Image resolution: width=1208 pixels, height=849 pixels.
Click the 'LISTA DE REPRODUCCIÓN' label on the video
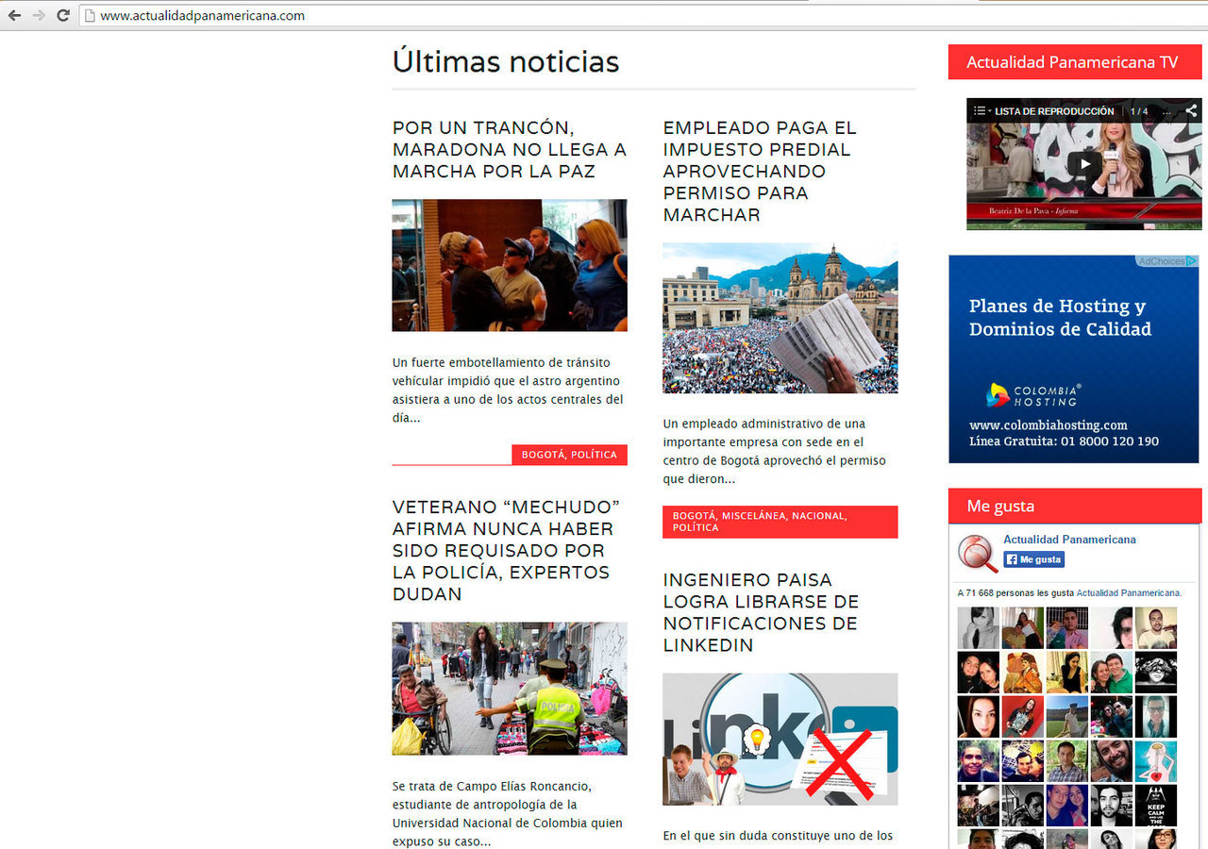1054,111
